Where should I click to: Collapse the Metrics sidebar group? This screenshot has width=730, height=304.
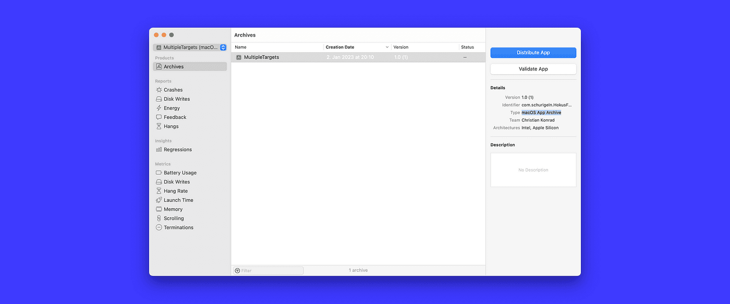tap(163, 164)
